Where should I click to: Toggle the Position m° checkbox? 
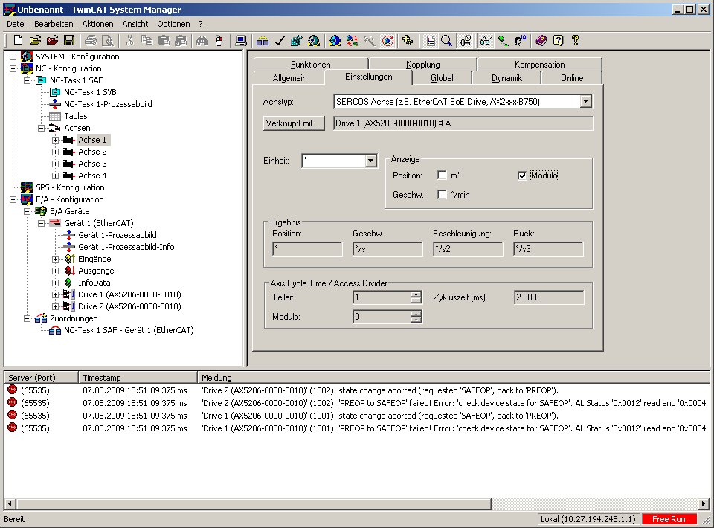coord(442,176)
